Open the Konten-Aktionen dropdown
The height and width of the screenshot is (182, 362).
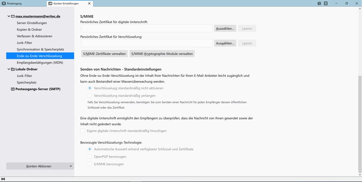point(40,166)
